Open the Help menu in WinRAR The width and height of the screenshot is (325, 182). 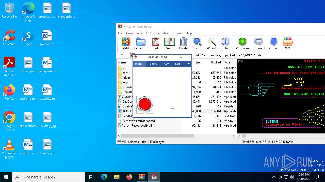(x=189, y=33)
